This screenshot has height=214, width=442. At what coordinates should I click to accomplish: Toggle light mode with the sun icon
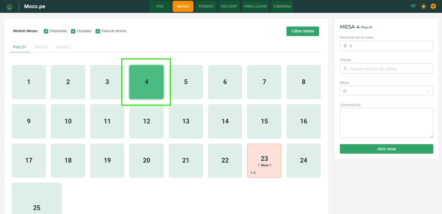pyautogui.click(x=424, y=6)
